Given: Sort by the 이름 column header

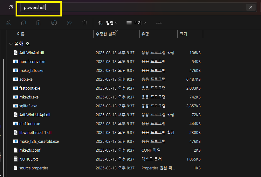Looking at the screenshot, I should pyautogui.click(x=21, y=34).
